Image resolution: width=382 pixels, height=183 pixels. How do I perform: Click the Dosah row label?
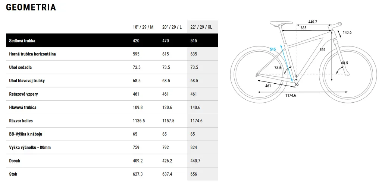tap(15, 161)
